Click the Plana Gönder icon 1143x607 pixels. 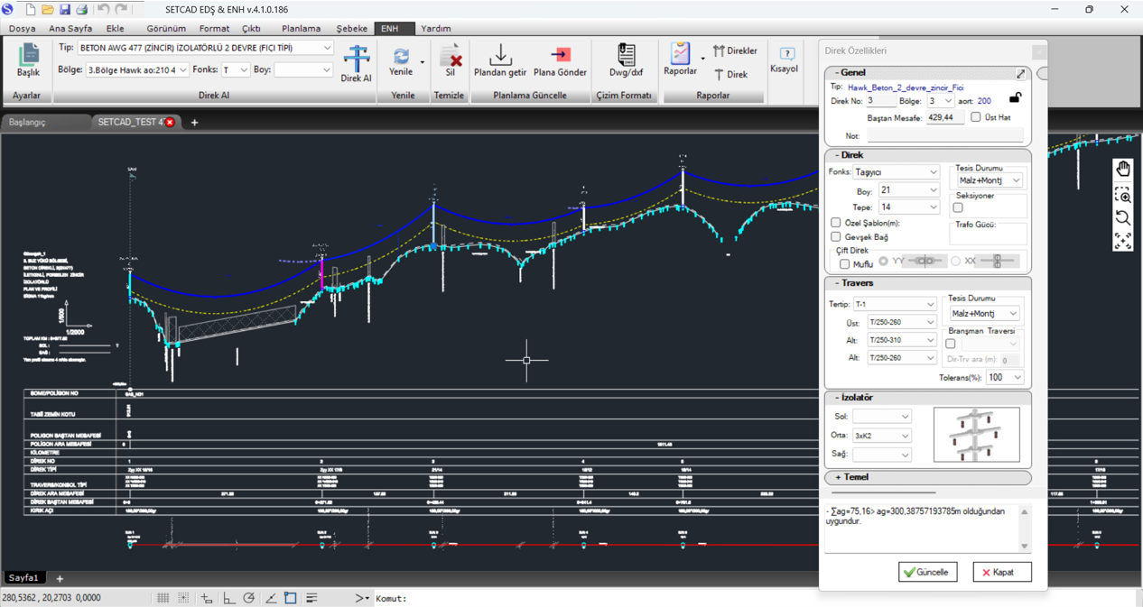point(560,55)
